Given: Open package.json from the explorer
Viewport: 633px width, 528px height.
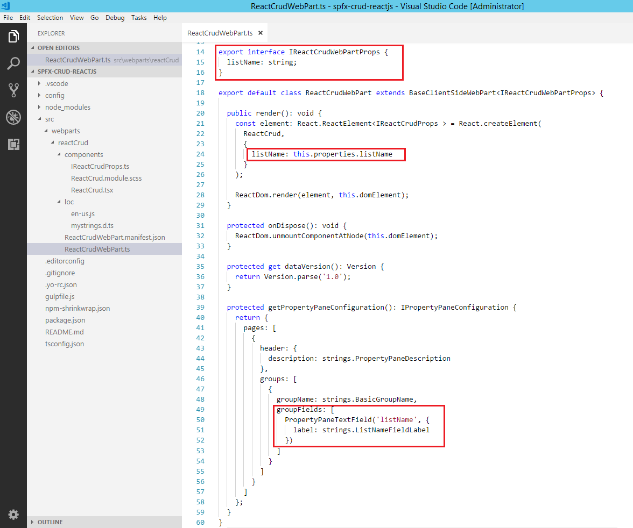Looking at the screenshot, I should tap(66, 320).
